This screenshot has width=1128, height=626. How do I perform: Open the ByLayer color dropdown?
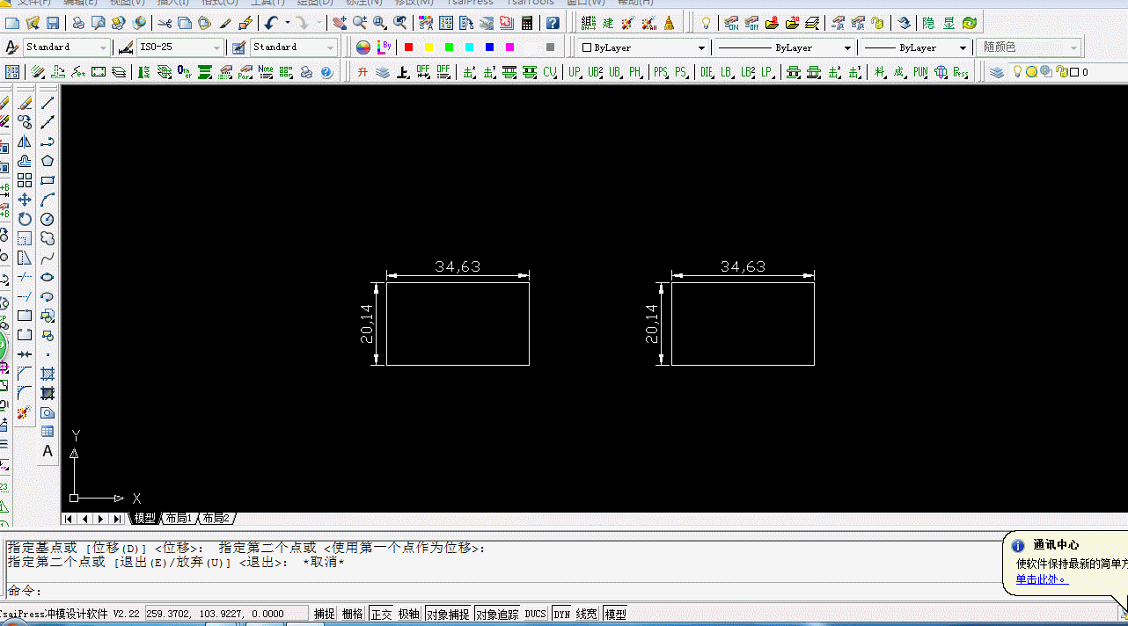click(701, 47)
